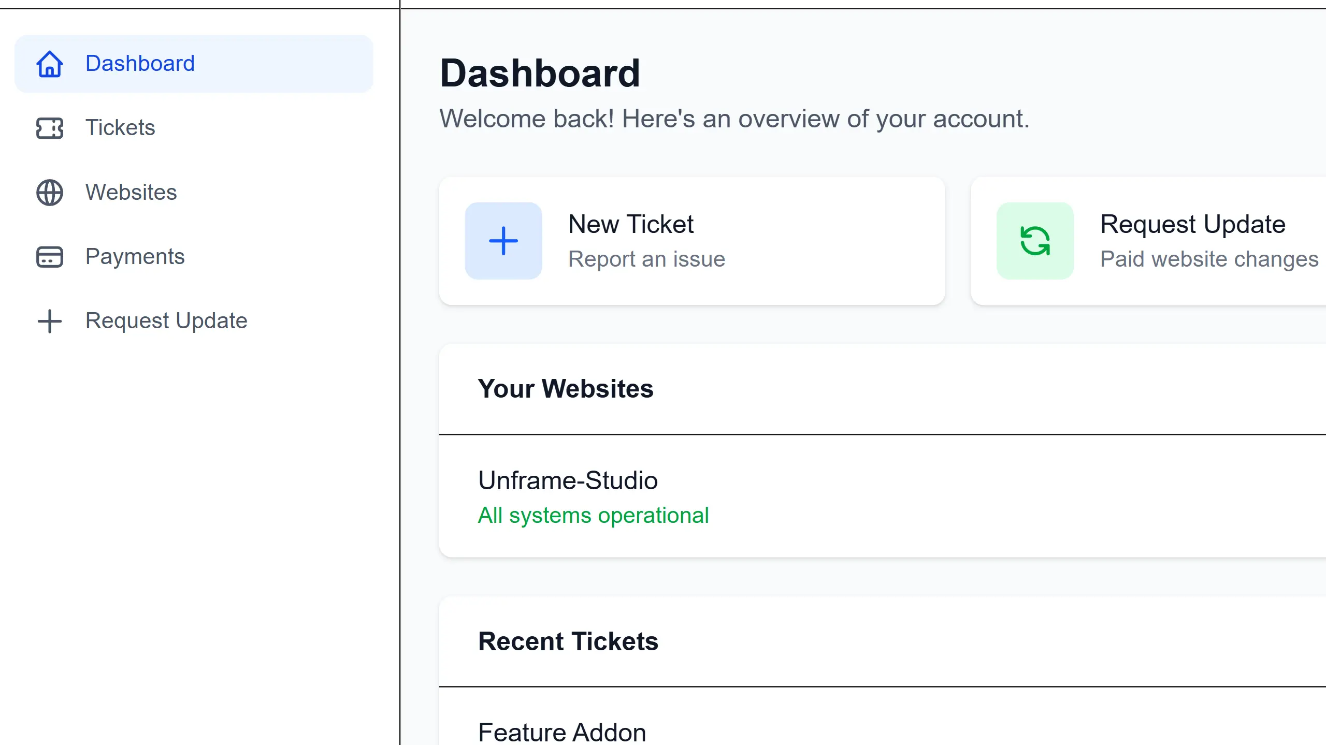Click the New Ticket card
The width and height of the screenshot is (1326, 745).
693,240
